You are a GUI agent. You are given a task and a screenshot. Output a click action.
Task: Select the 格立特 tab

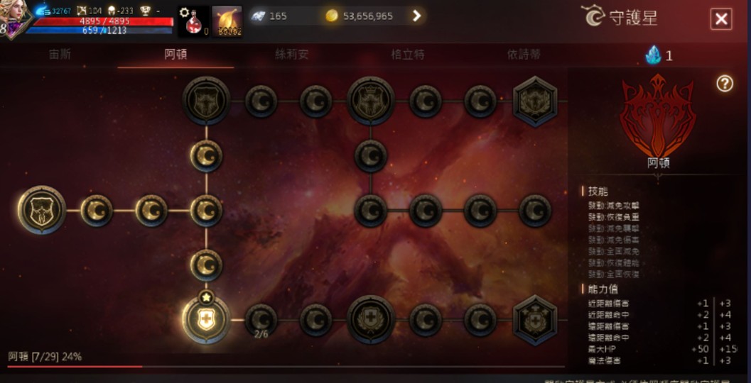pos(408,55)
